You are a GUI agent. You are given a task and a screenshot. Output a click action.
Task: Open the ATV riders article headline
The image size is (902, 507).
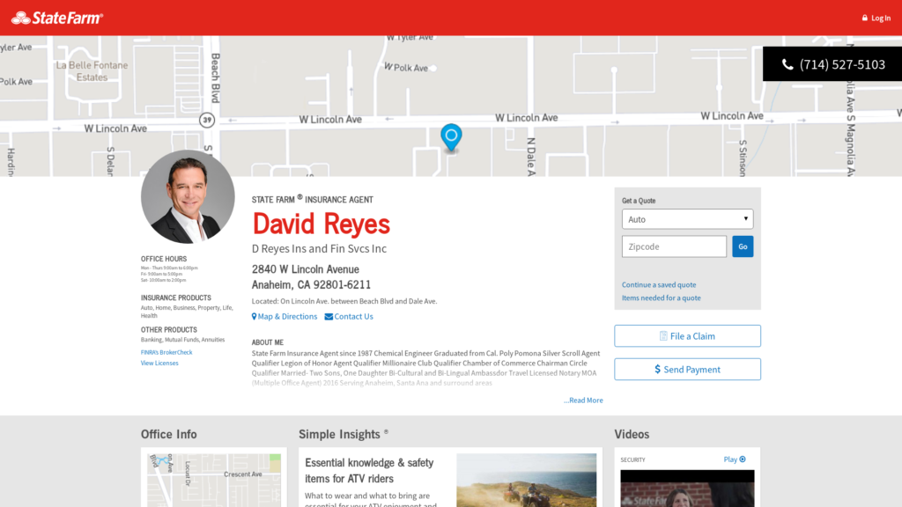click(x=369, y=470)
